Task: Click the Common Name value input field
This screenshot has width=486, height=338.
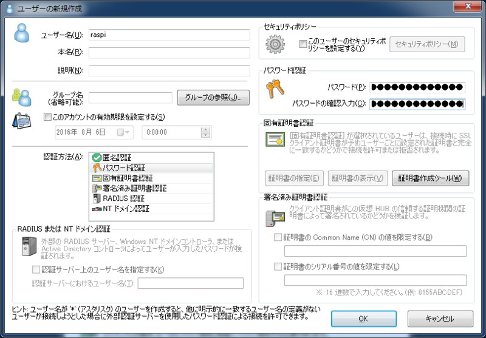Action: [375, 251]
